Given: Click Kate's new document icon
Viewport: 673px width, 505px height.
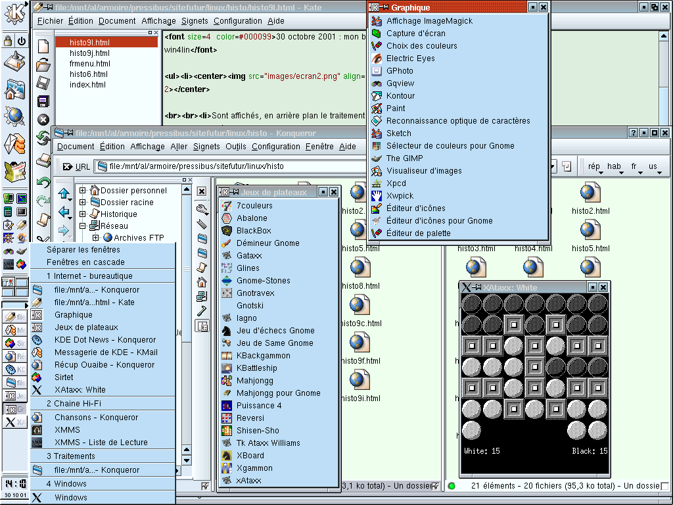Looking at the screenshot, I should coord(43,46).
